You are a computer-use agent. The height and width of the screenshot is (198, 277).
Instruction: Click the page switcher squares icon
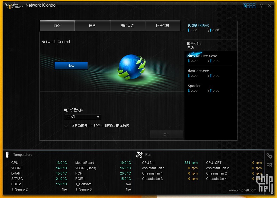click(x=249, y=6)
